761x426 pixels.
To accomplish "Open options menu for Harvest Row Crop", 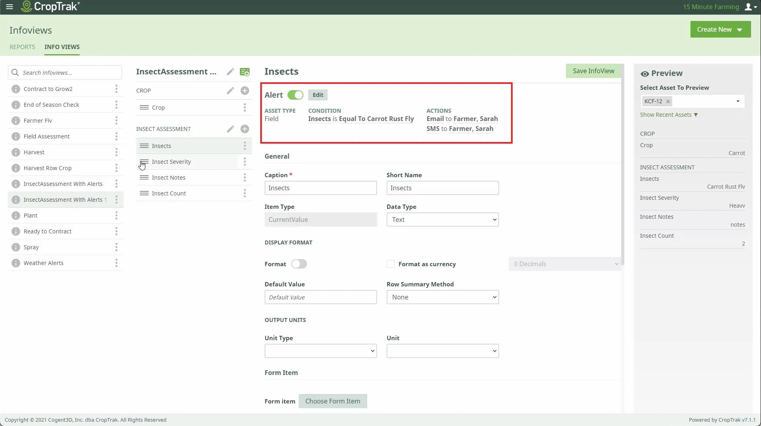I will coord(116,168).
